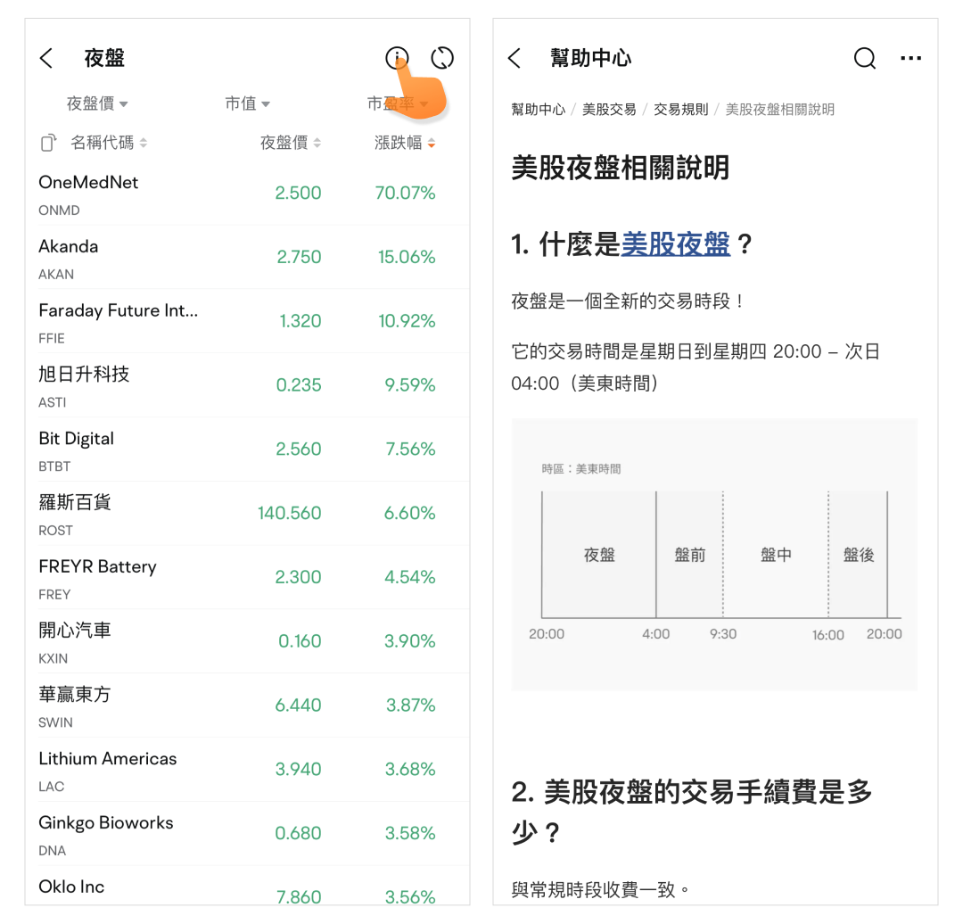Expand the 市盈率 filter dropdown
This screenshot has width=963, height=924.
click(x=397, y=104)
